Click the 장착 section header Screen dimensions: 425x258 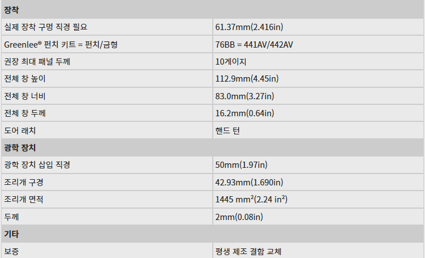pos(12,10)
